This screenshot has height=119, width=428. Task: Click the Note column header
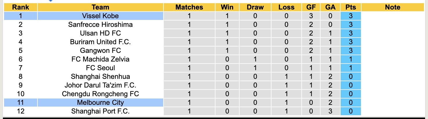[393, 8]
